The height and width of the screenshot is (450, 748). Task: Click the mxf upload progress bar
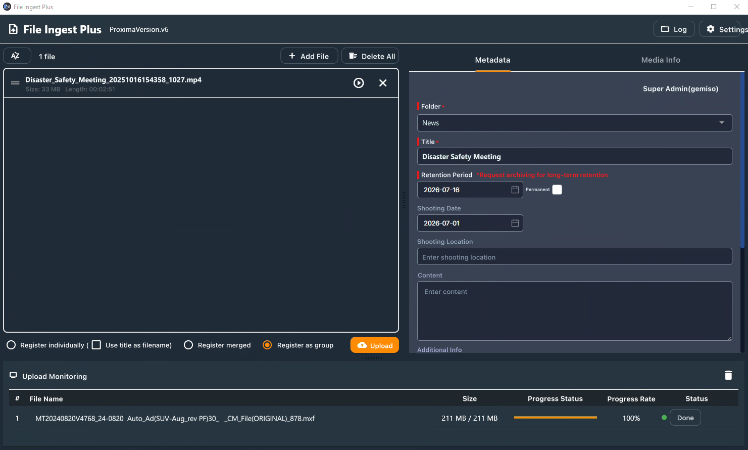tap(555, 418)
